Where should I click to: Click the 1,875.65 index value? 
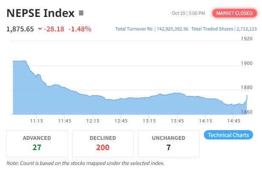tap(20, 29)
